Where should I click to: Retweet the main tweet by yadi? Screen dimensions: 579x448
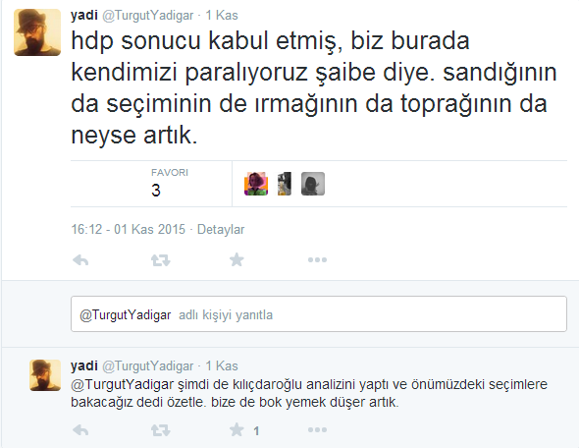[161, 260]
